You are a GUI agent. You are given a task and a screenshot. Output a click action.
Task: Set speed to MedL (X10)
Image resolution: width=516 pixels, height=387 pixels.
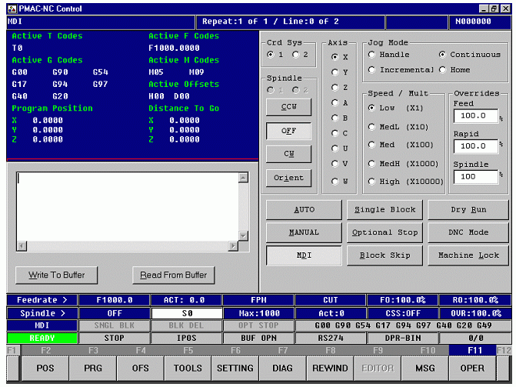(371, 127)
